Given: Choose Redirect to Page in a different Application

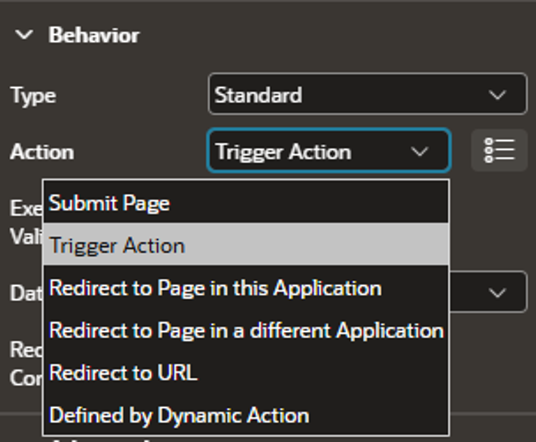Looking at the screenshot, I should [x=246, y=330].
